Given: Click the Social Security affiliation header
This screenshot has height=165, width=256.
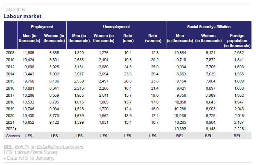Looking at the screenshot, I should coord(209,27).
